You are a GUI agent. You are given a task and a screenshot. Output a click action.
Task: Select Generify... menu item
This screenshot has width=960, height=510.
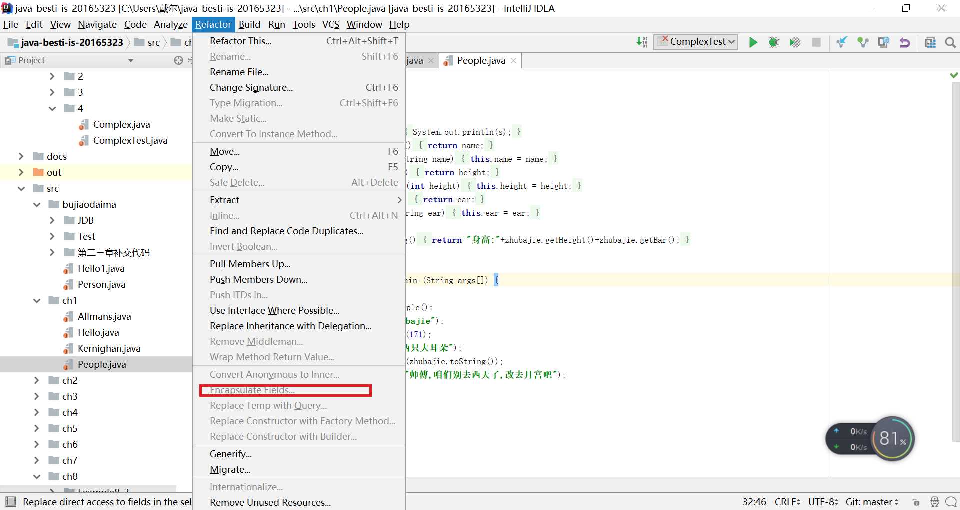click(299, 454)
